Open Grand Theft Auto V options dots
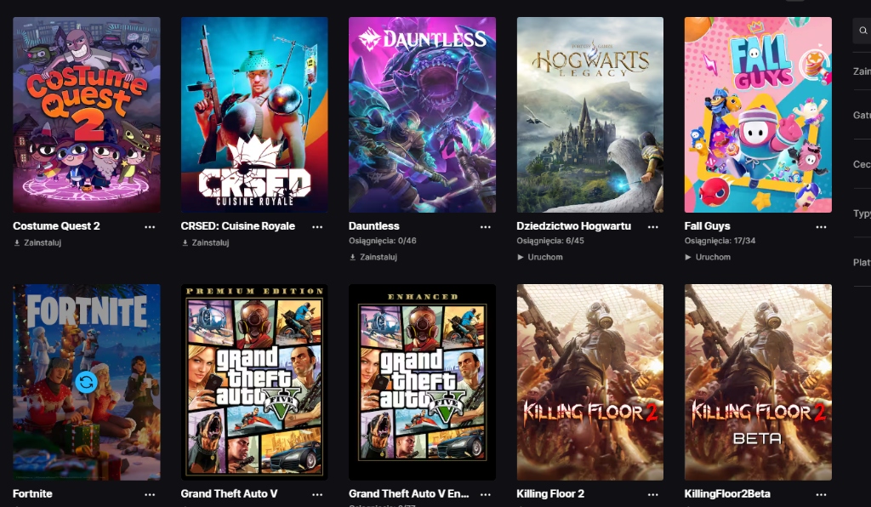The height and width of the screenshot is (507, 871). coord(317,494)
